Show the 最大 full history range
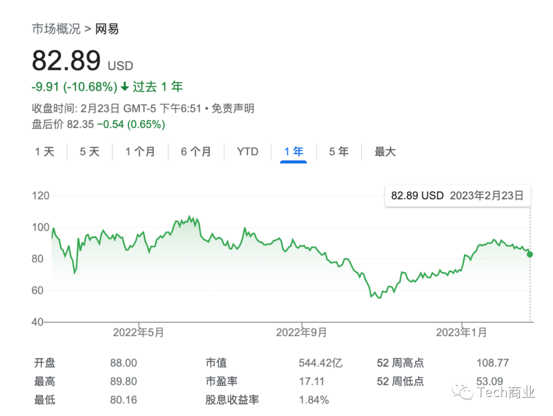The height and width of the screenshot is (416, 553). (385, 152)
